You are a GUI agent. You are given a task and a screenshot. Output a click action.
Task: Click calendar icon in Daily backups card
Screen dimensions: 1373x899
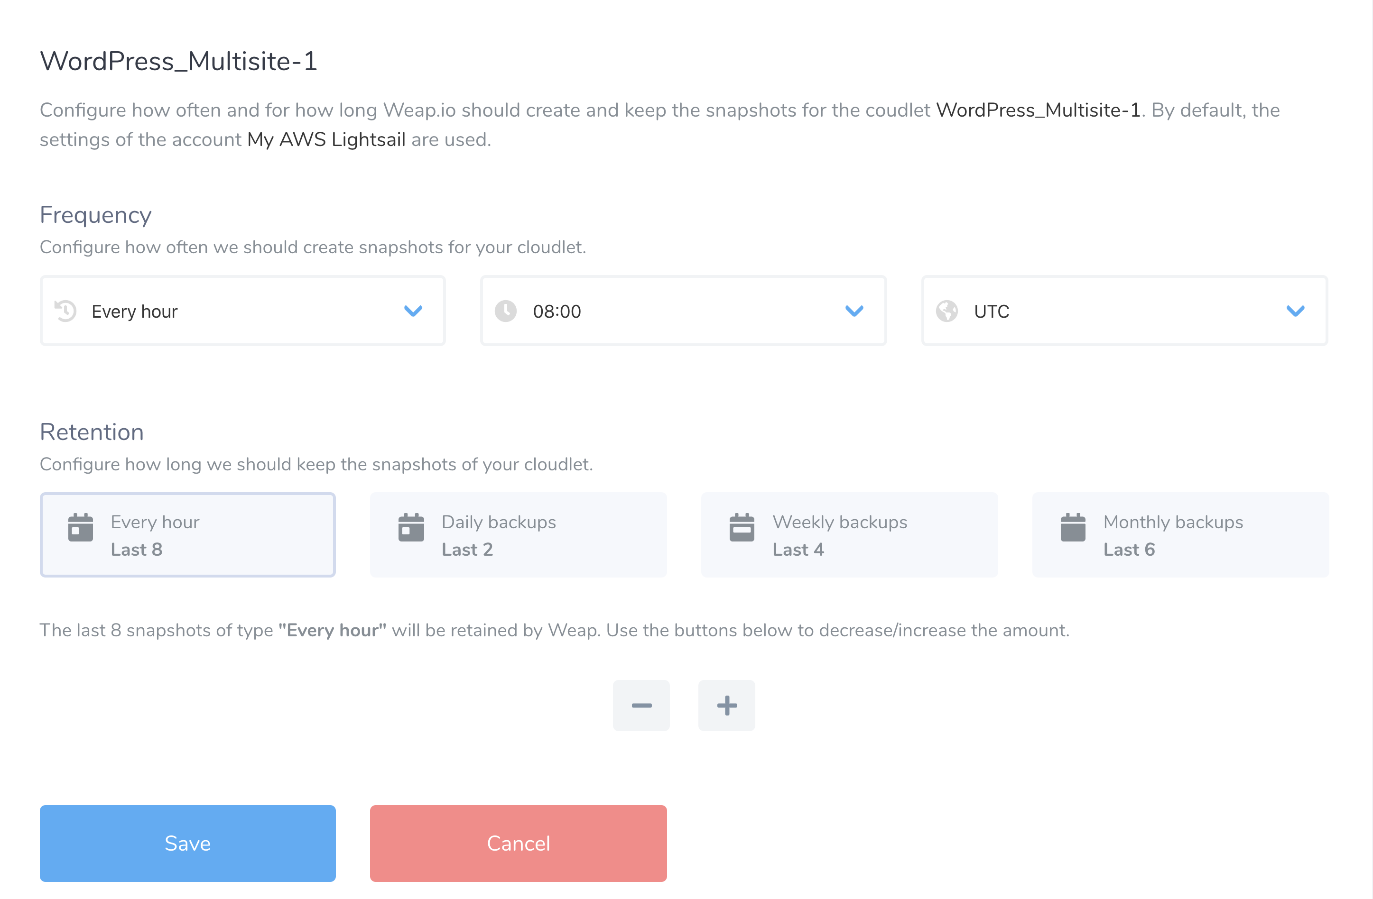(411, 527)
